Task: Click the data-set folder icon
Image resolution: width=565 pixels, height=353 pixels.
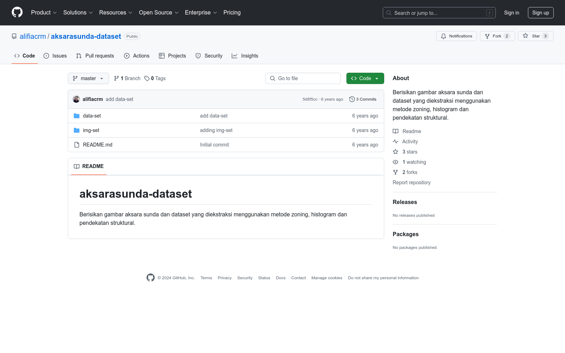Action: (x=77, y=116)
